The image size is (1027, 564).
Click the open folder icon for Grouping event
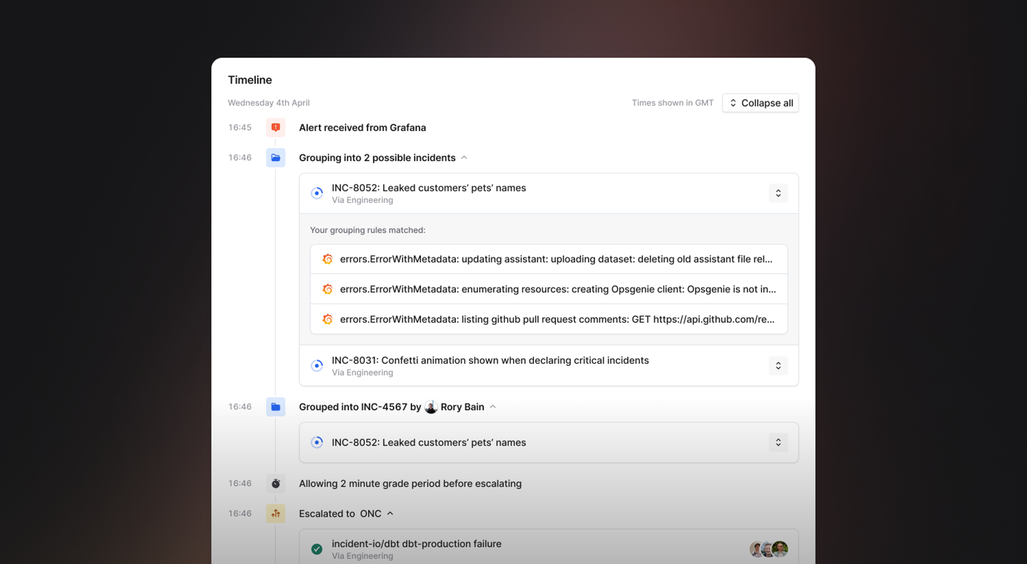pyautogui.click(x=275, y=158)
